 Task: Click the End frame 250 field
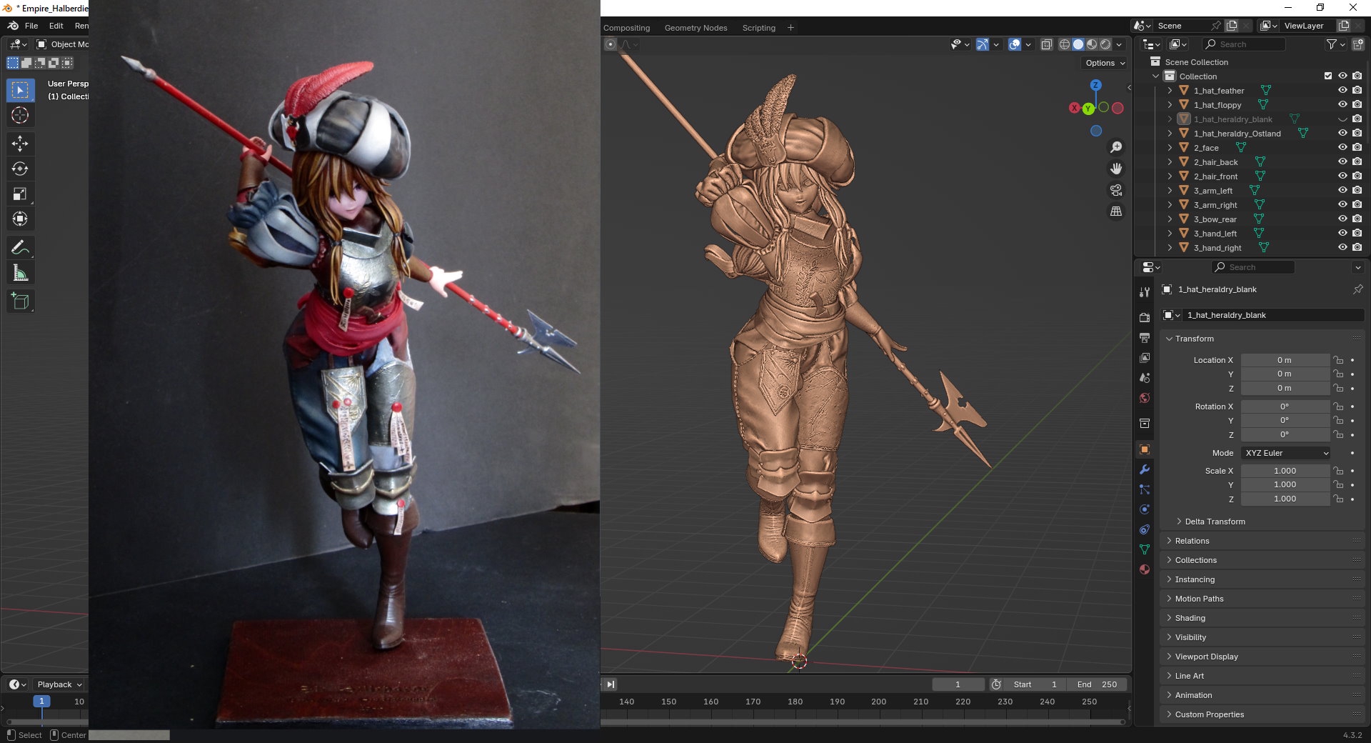1099,684
